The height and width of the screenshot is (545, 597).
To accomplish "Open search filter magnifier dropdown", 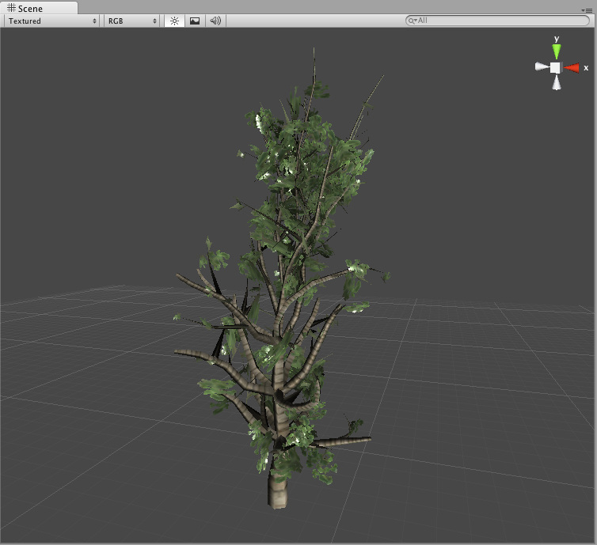I will 413,21.
